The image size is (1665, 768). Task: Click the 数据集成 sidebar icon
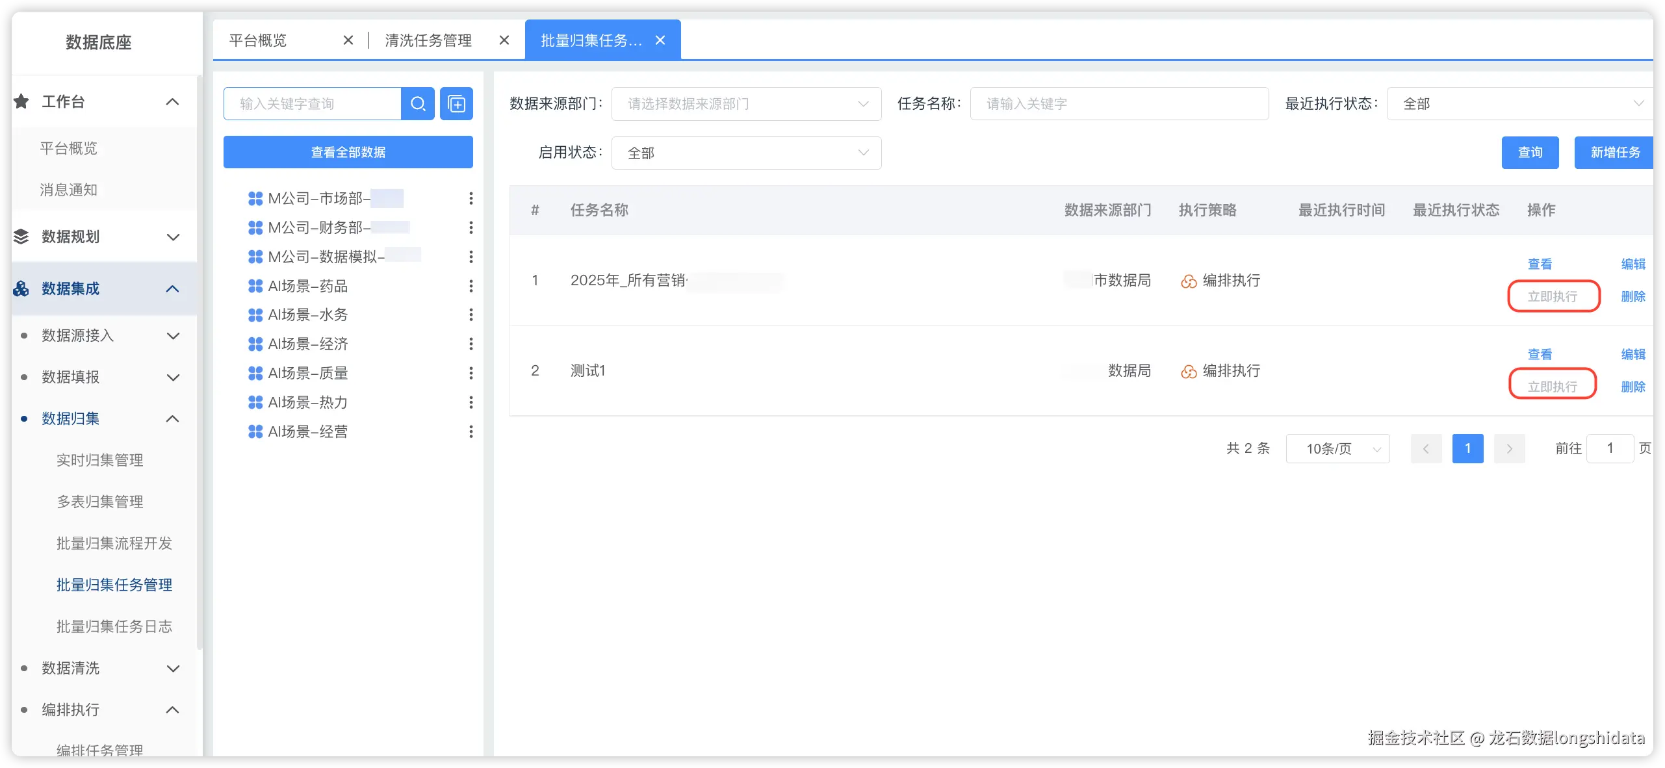(x=21, y=288)
